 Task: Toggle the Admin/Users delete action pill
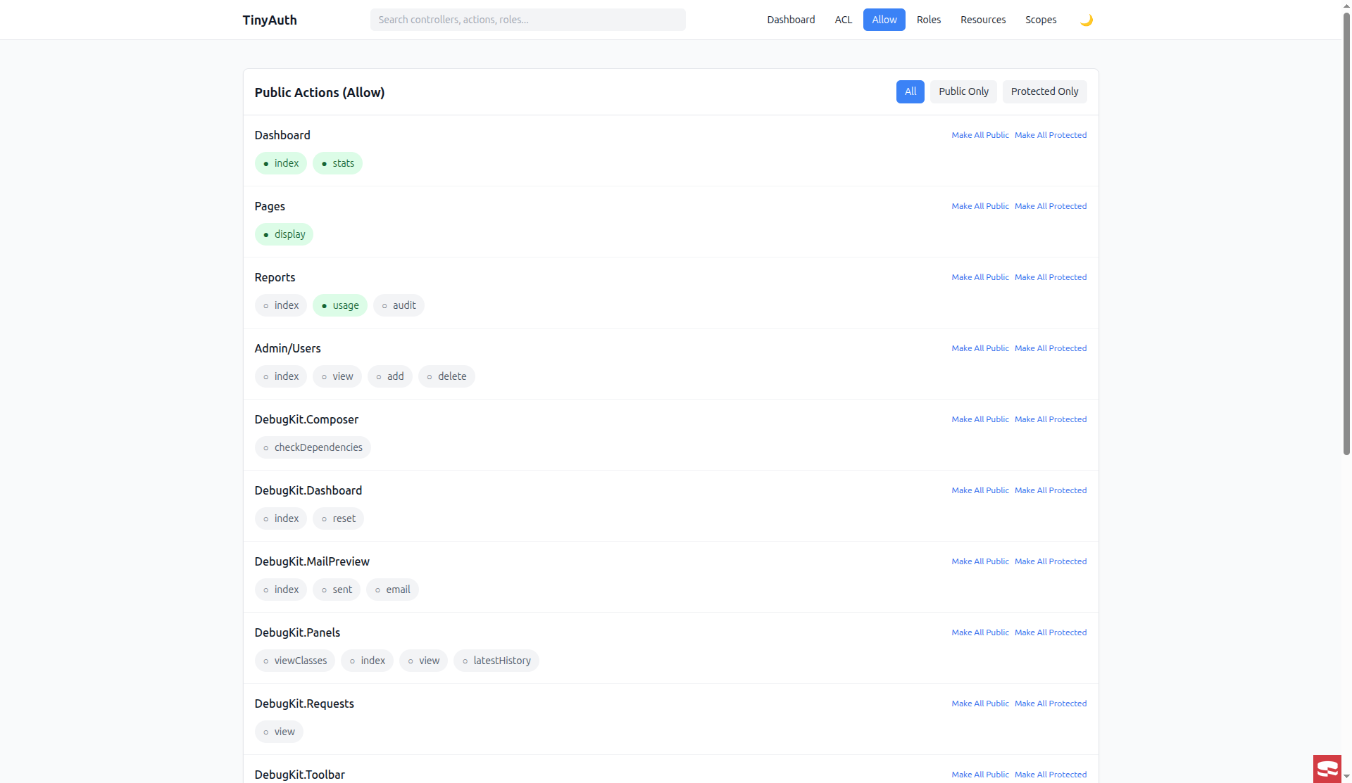pos(446,376)
